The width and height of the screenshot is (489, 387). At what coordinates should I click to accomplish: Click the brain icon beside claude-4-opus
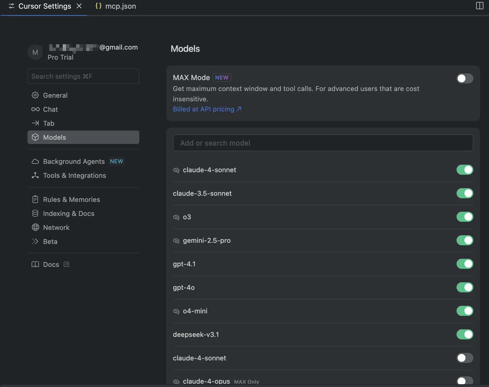[x=176, y=382]
